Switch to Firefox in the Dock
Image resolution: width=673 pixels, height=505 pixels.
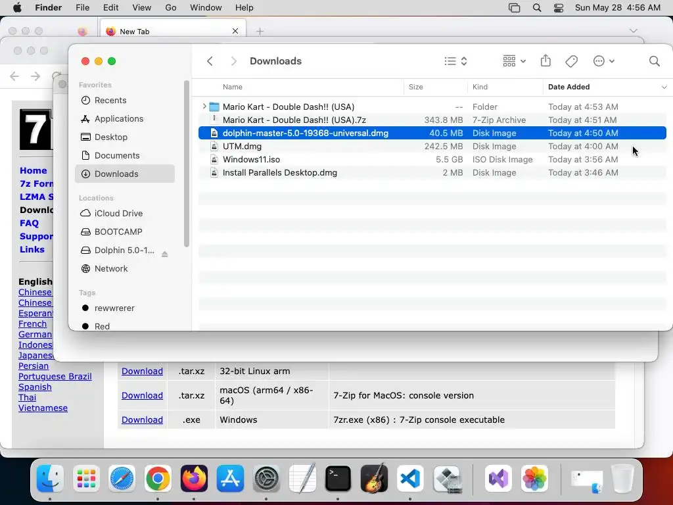pyautogui.click(x=194, y=479)
